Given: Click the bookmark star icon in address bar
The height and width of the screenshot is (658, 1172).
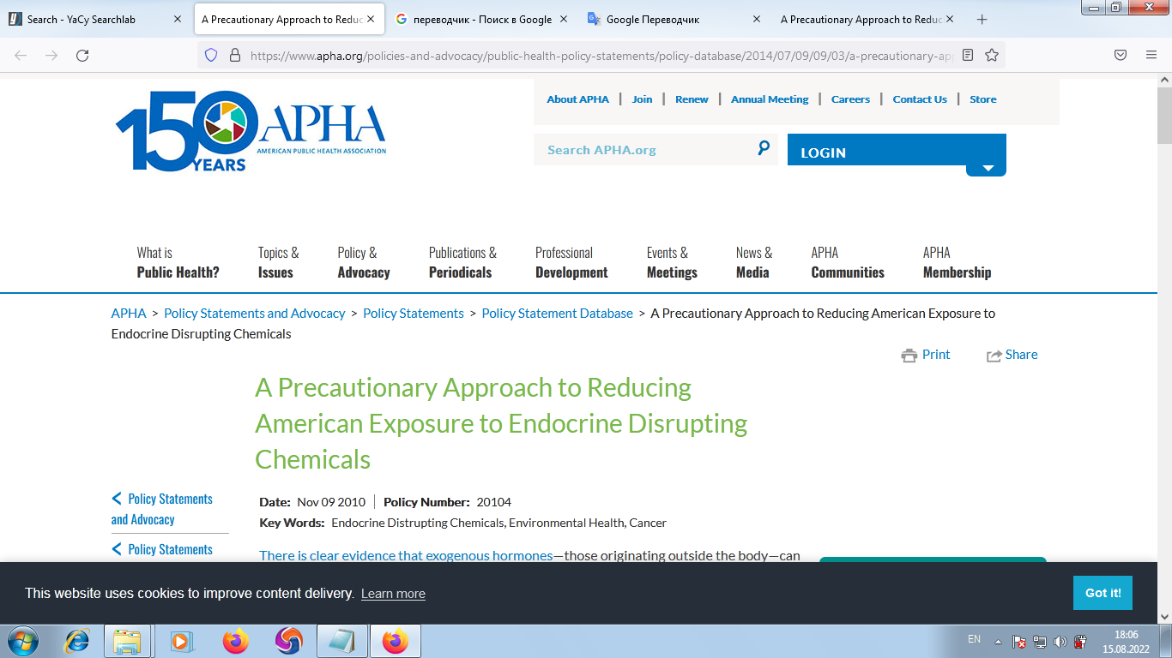Looking at the screenshot, I should coord(992,55).
